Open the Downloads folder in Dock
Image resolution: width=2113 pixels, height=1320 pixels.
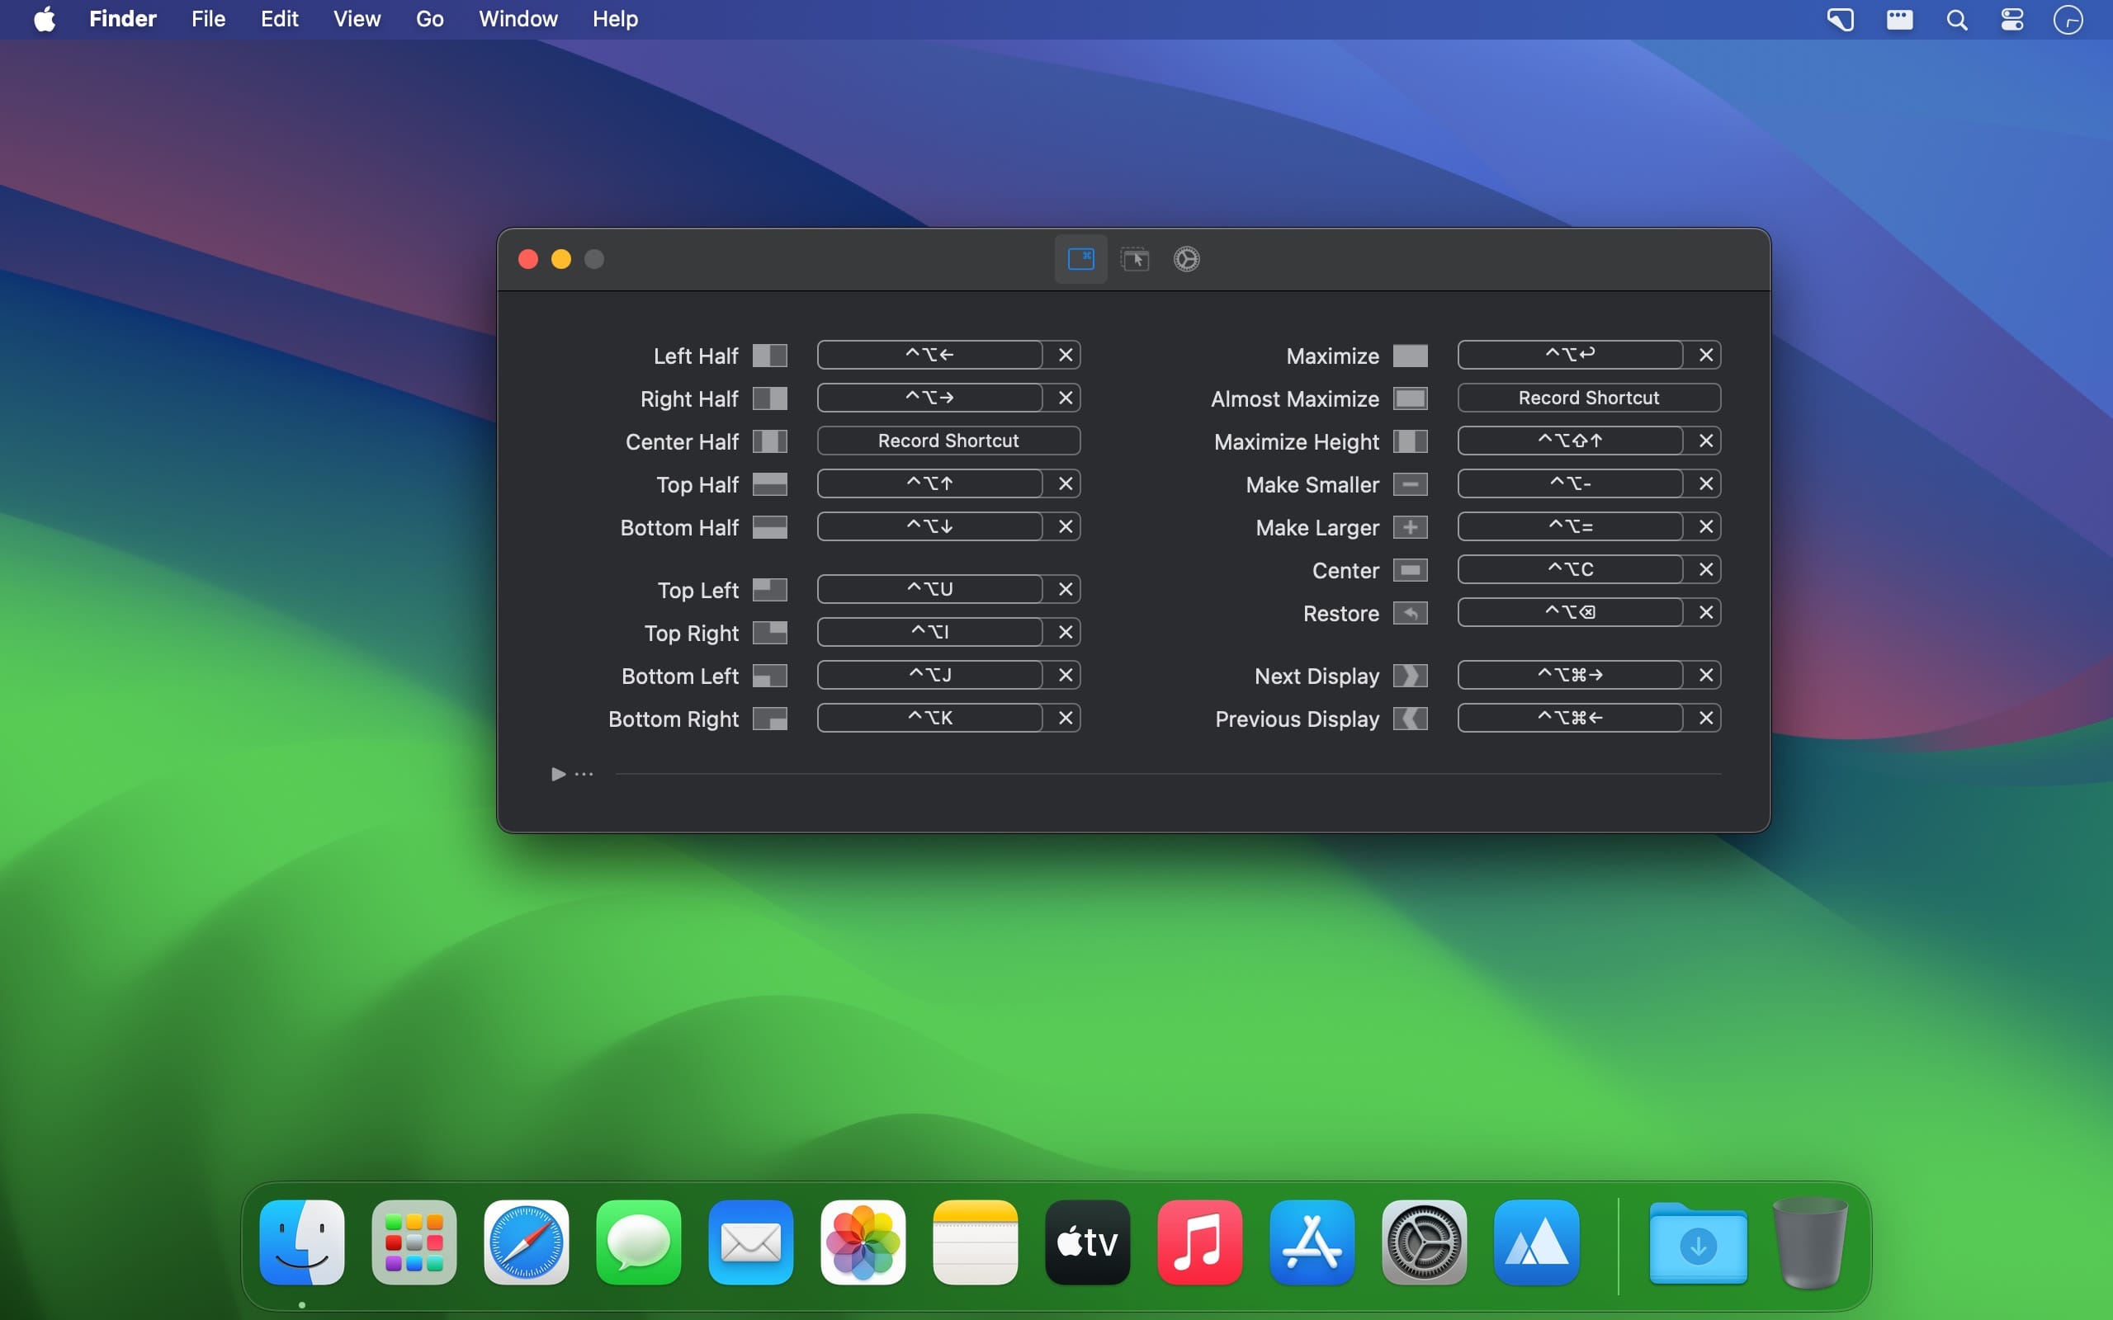tap(1697, 1244)
